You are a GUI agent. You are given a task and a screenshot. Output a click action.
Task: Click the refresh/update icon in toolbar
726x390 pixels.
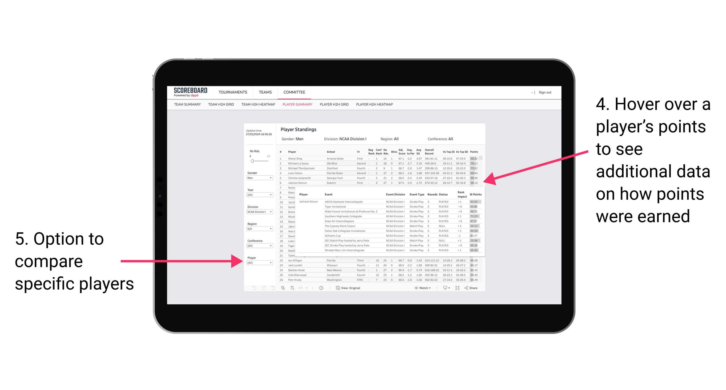[x=284, y=287]
